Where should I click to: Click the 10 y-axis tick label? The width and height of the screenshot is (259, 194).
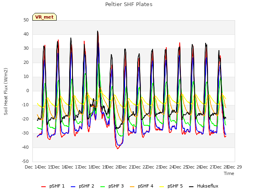(x=26, y=76)
